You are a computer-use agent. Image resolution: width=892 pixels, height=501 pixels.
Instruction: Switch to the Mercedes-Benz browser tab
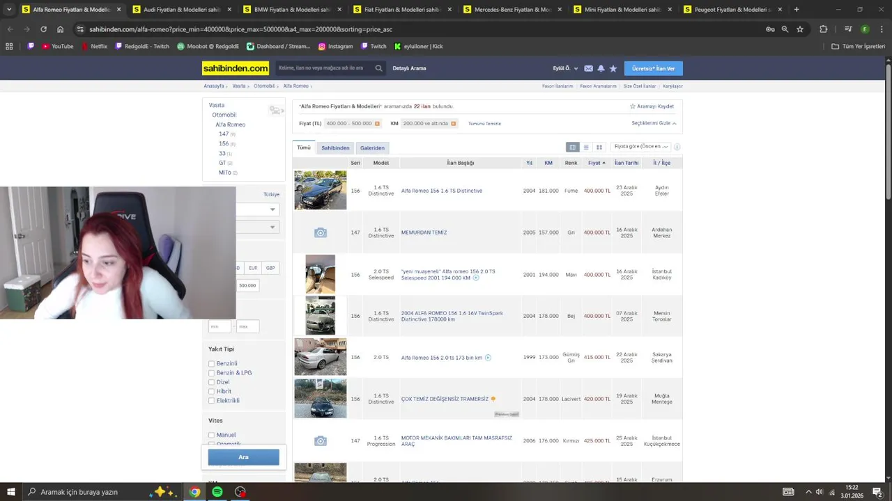(512, 10)
